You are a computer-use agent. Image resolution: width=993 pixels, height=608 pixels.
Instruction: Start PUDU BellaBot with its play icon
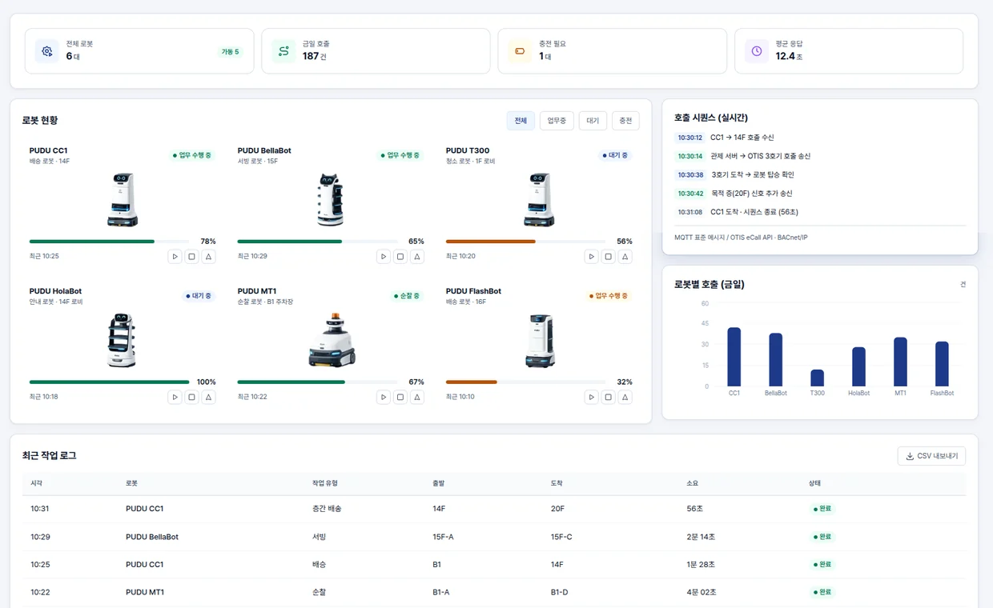383,257
